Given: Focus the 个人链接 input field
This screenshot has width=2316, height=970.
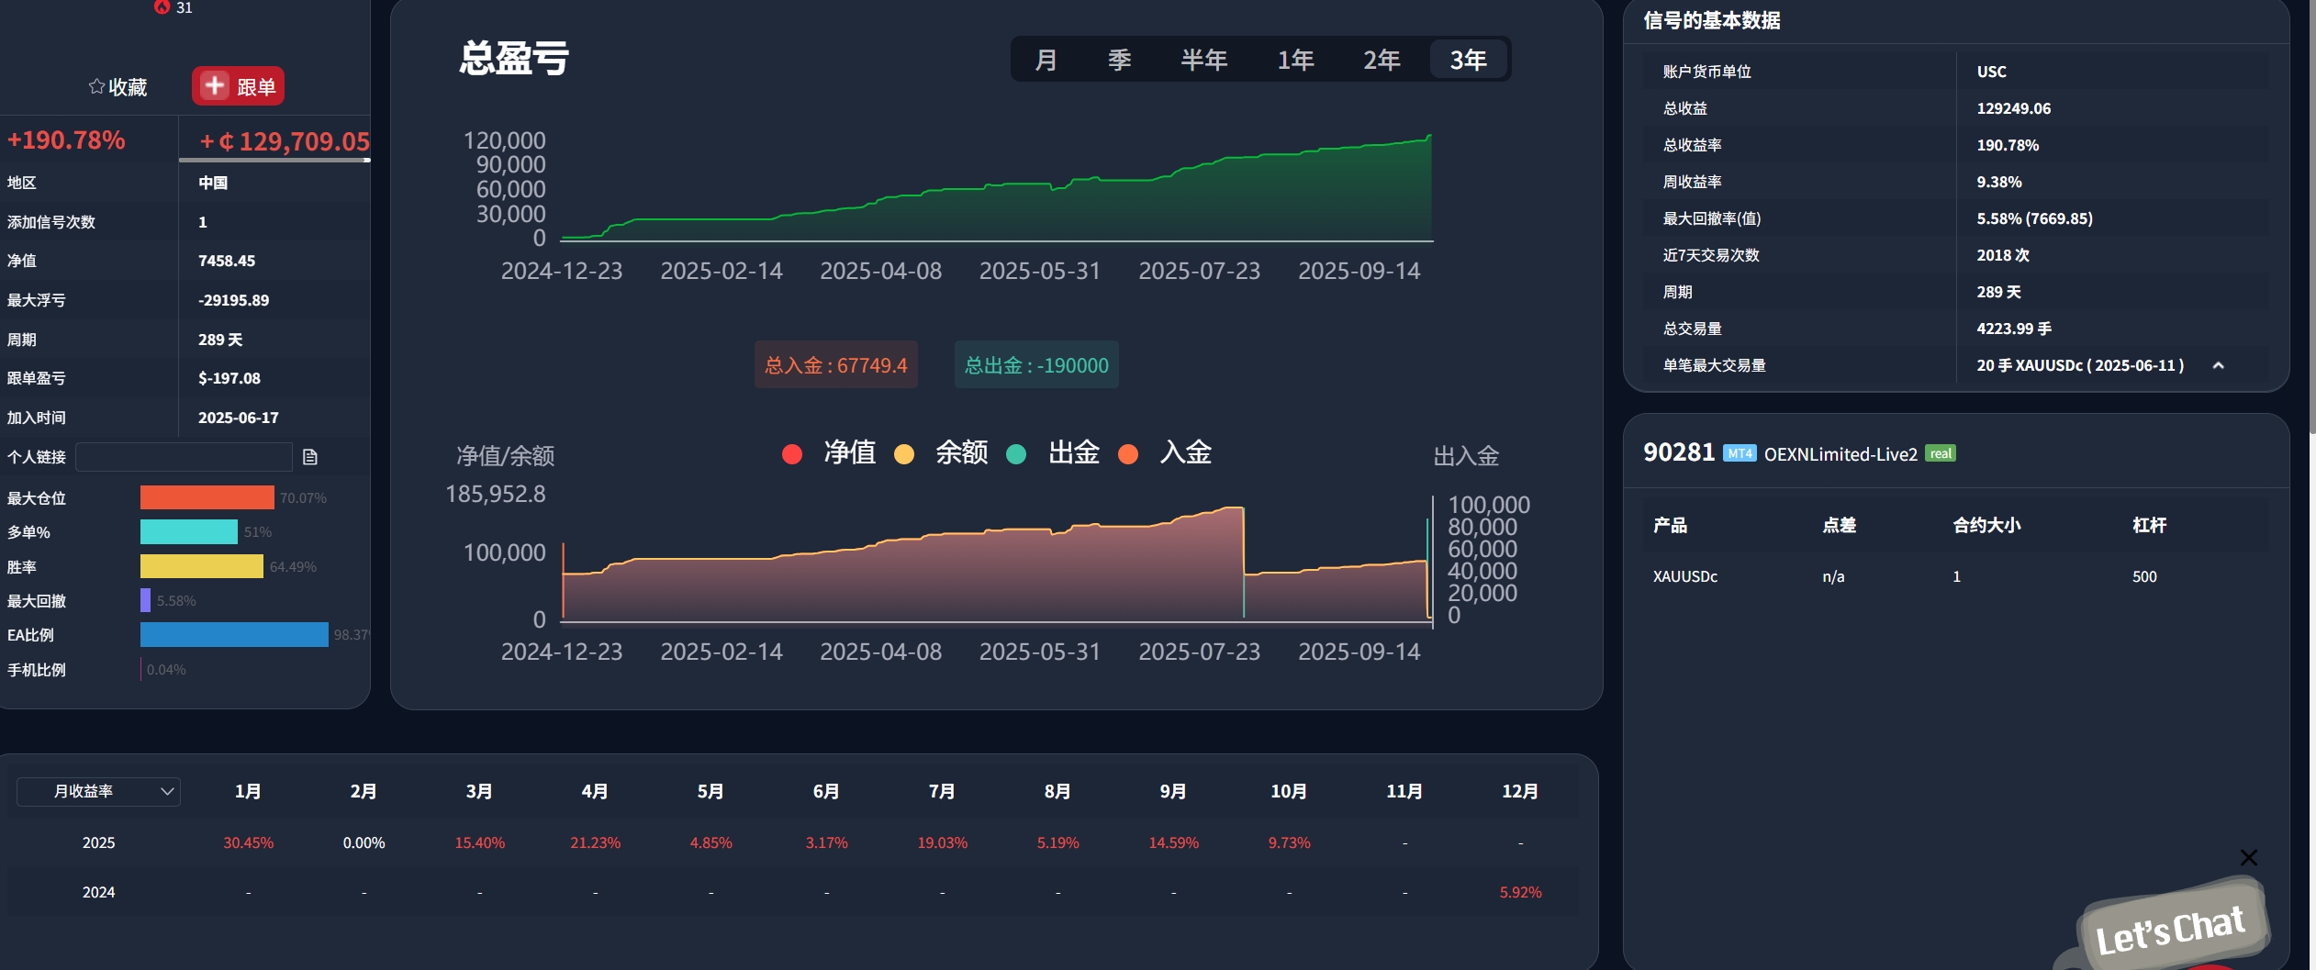Looking at the screenshot, I should [x=184, y=457].
